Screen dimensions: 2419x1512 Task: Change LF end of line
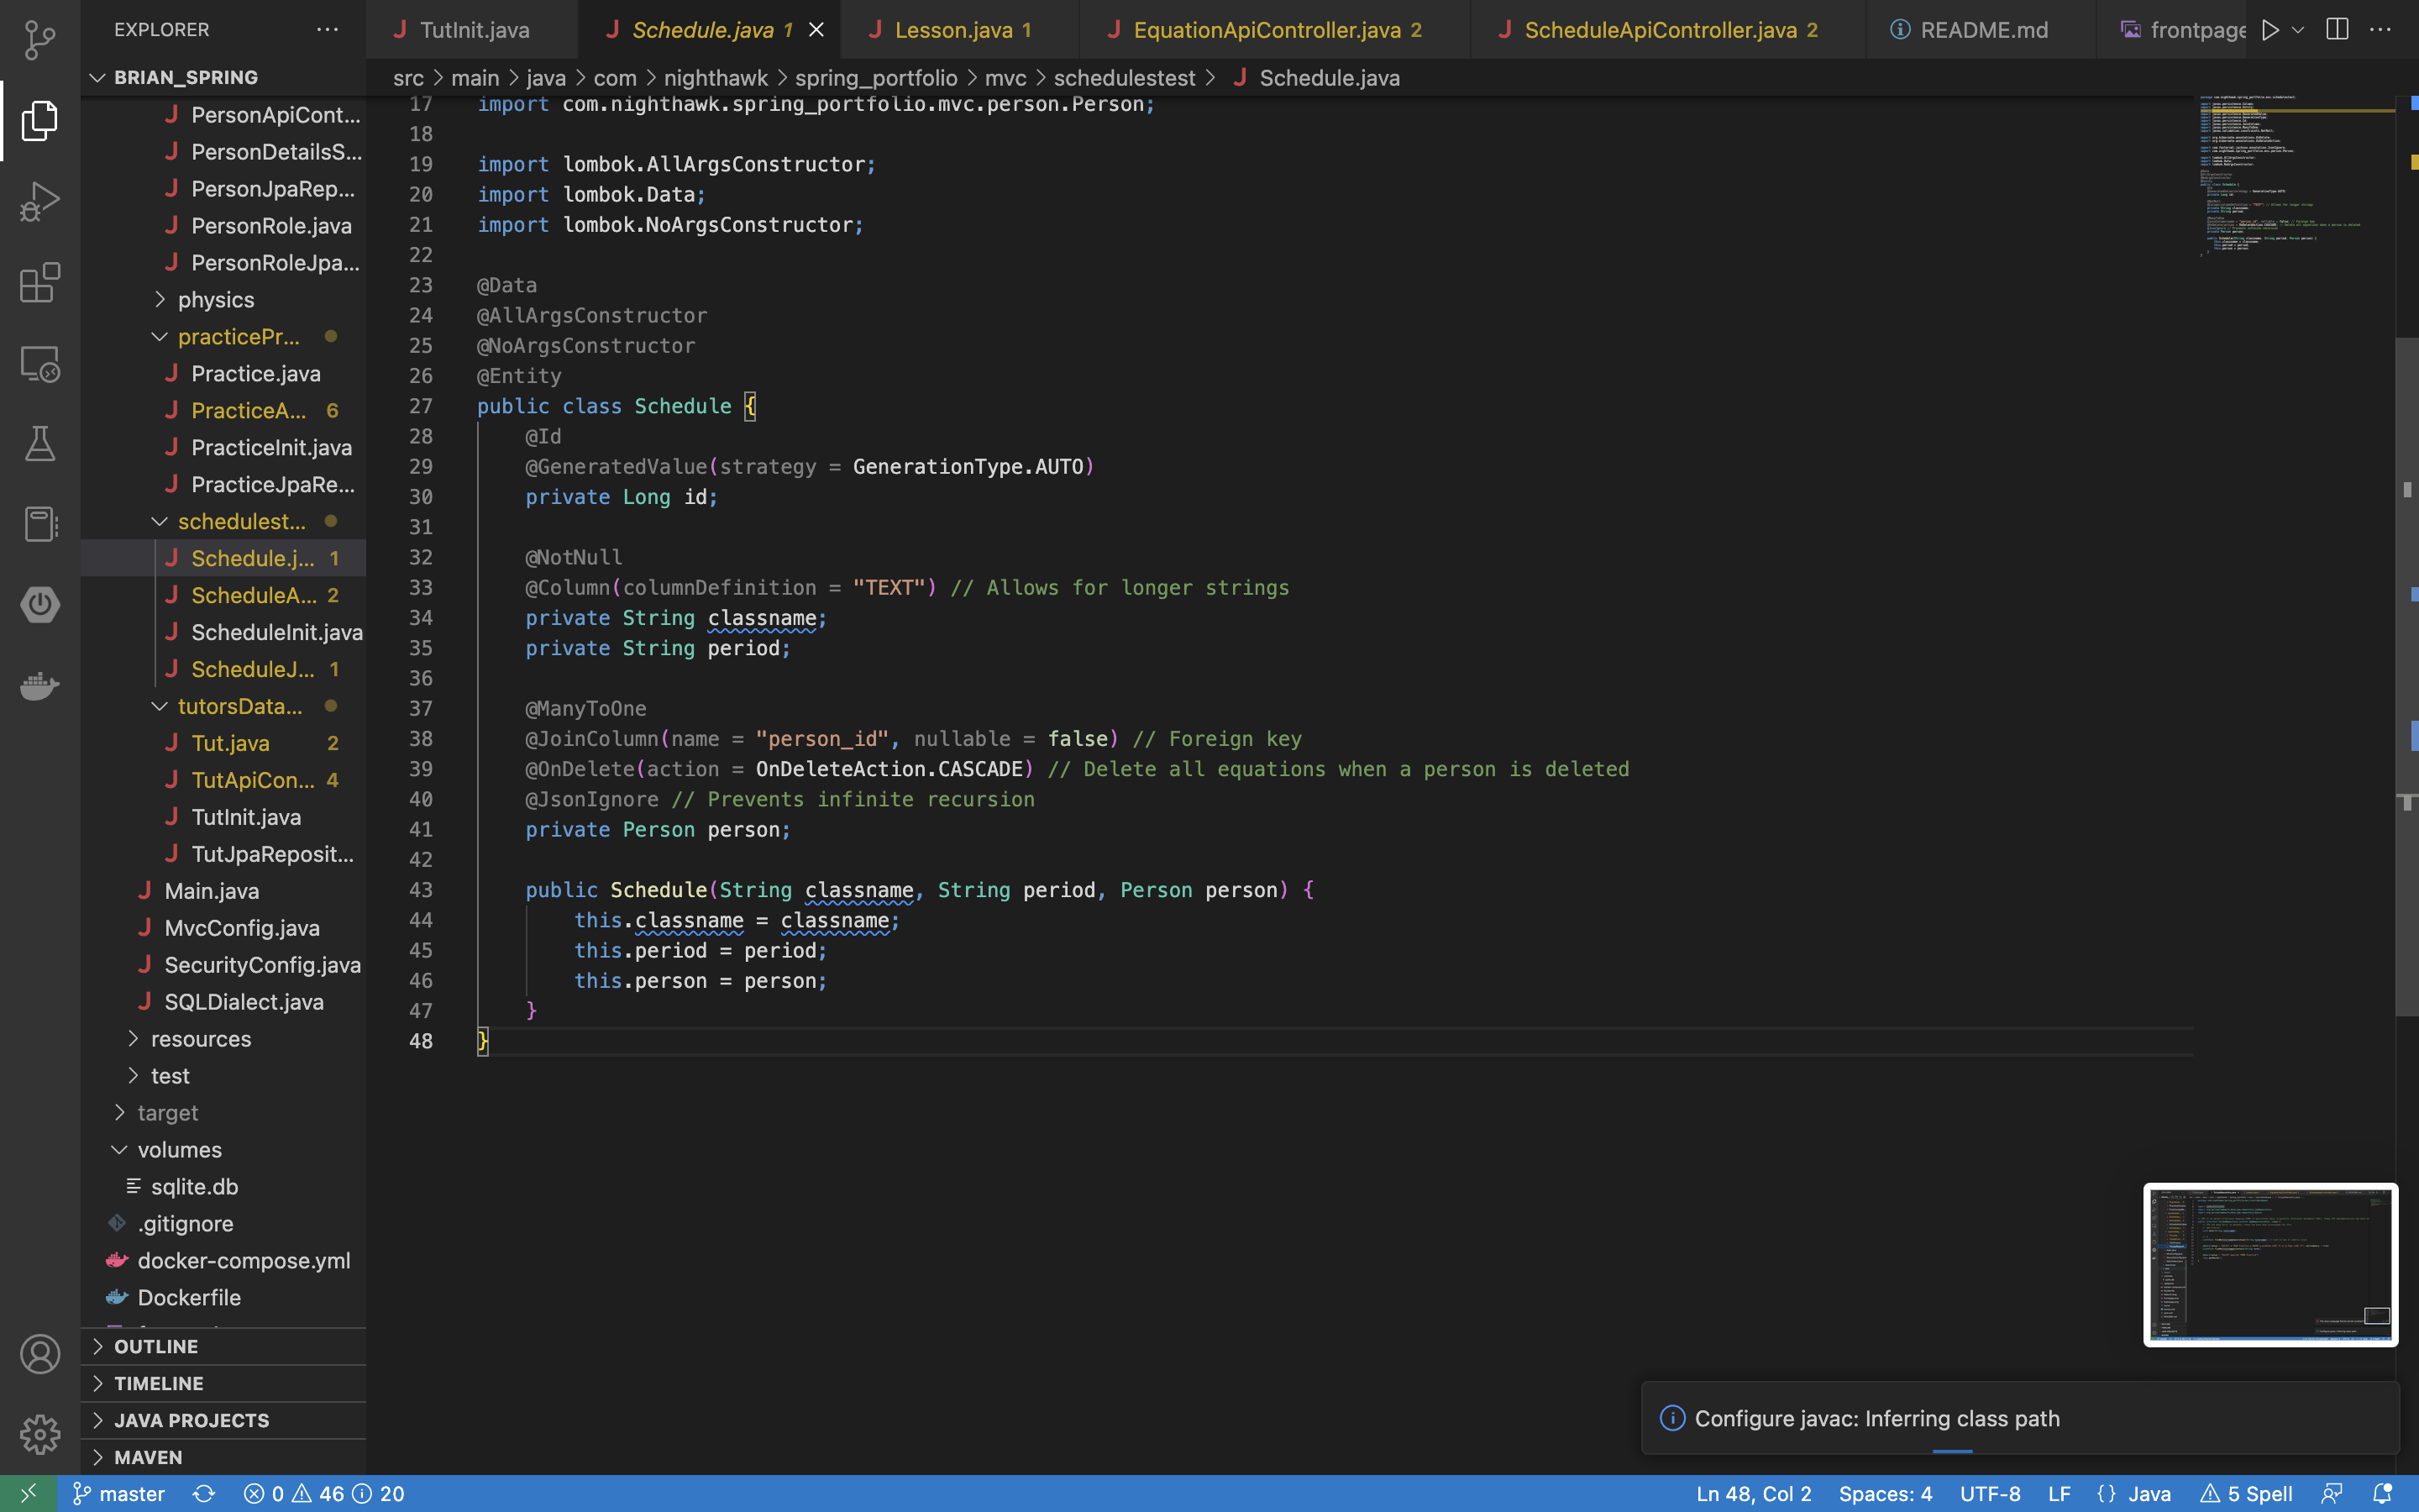click(x=2060, y=1493)
